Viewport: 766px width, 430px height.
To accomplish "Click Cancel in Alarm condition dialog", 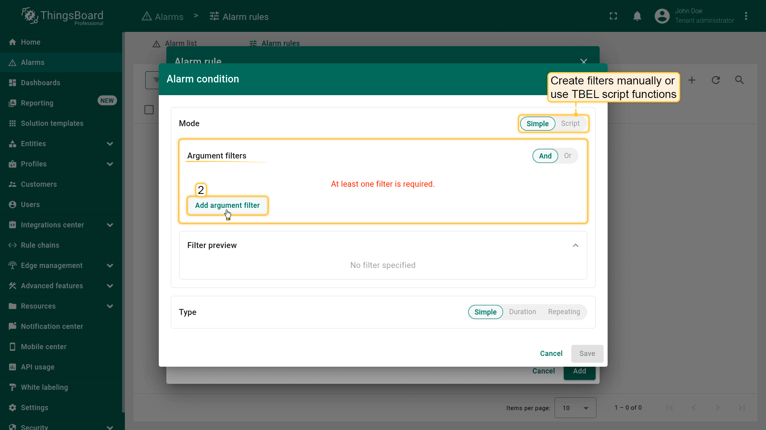I will point(551,354).
